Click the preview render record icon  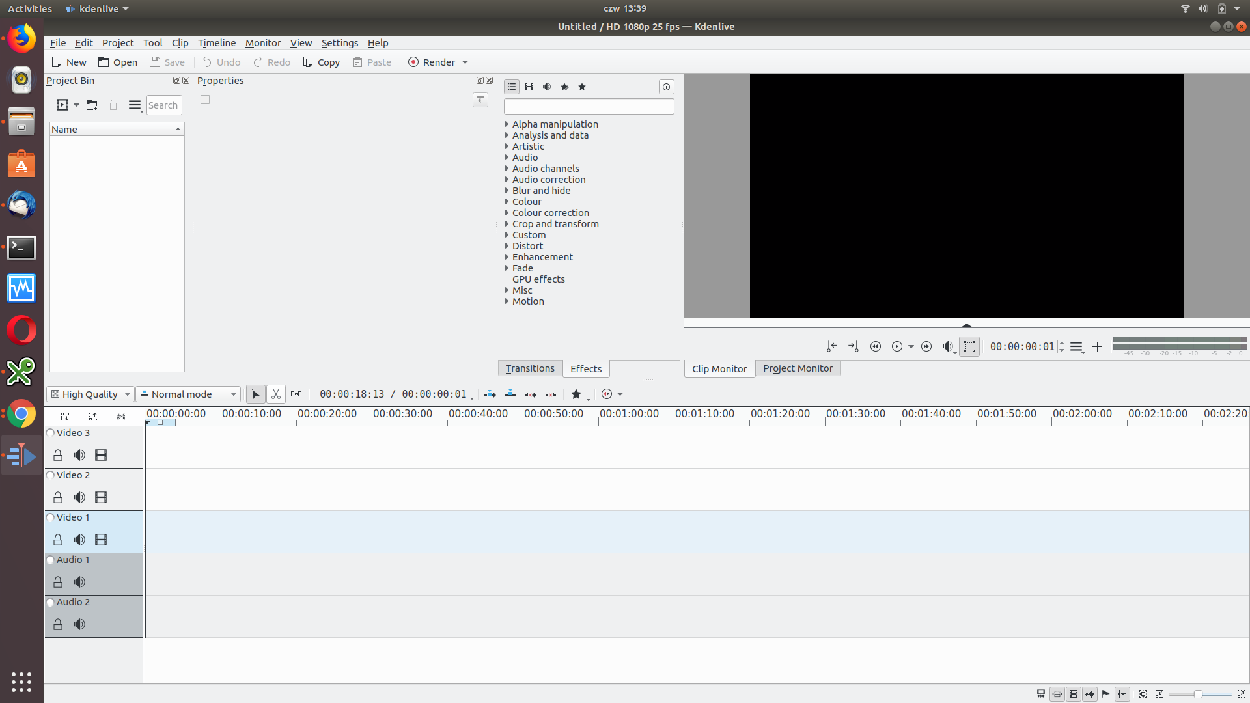[x=607, y=394]
